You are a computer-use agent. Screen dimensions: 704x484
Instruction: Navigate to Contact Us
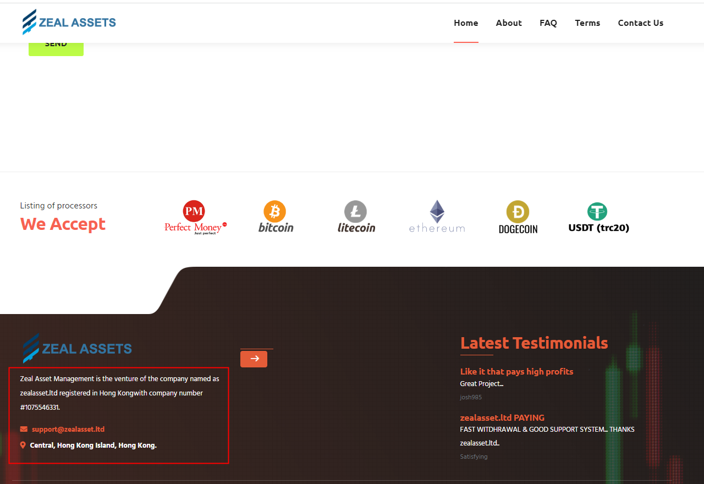pos(641,23)
